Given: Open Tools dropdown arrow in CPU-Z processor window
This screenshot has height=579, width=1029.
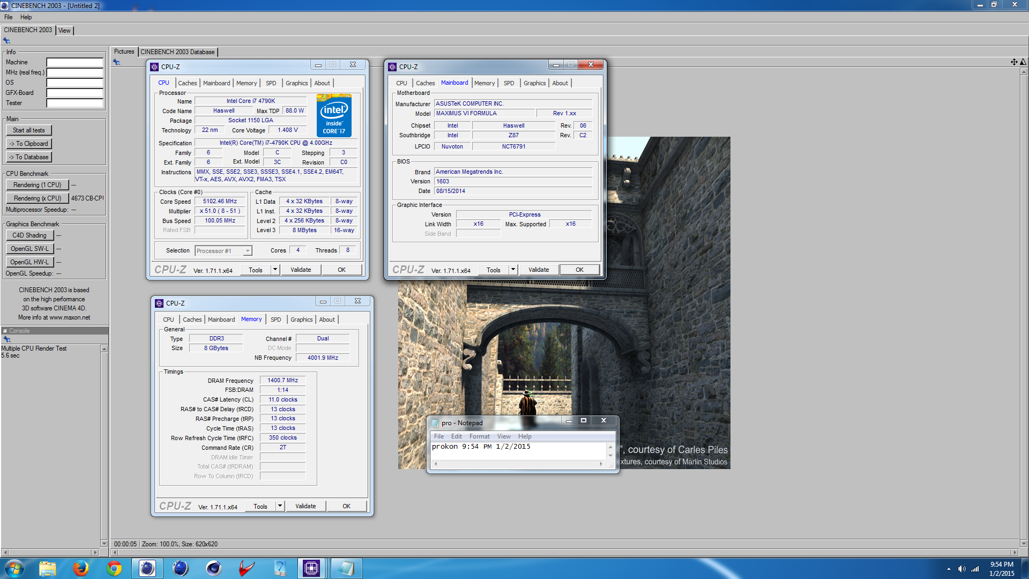Looking at the screenshot, I should point(275,270).
